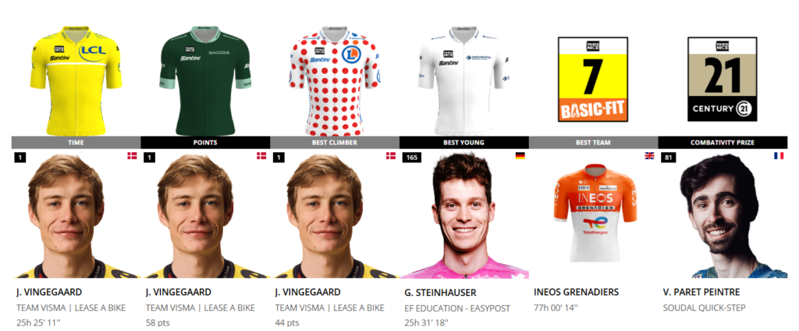
Task: Open the BEST CLIMBER tab
Action: [x=335, y=143]
